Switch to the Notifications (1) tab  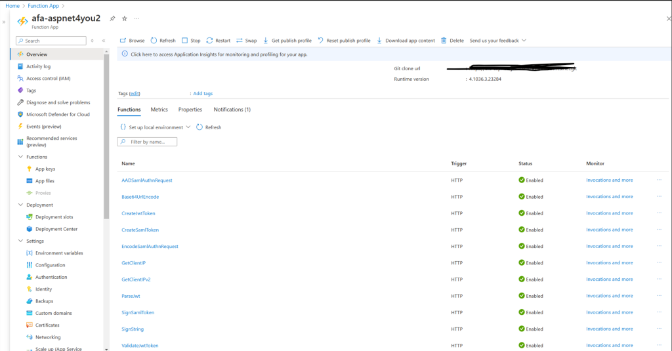point(232,110)
